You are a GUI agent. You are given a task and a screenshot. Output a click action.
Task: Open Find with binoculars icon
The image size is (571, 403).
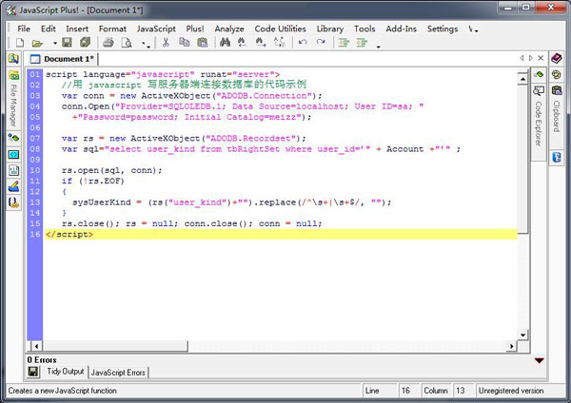coord(225,43)
